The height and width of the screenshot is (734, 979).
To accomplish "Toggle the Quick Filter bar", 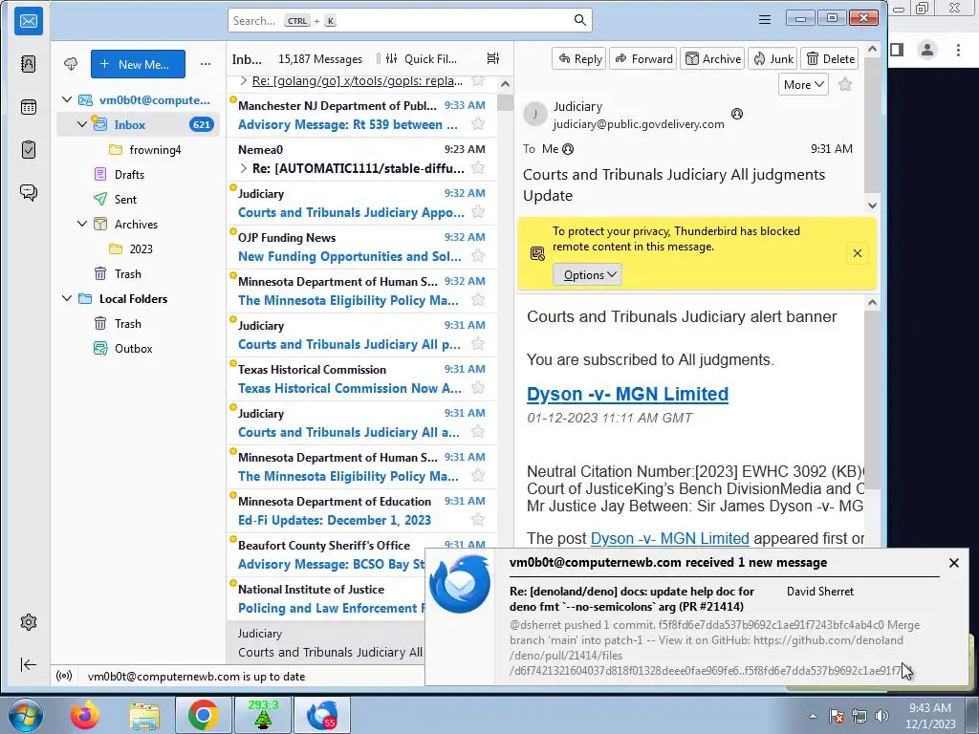I will (422, 58).
